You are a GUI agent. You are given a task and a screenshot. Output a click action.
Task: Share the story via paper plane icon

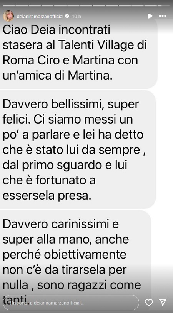point(163,302)
